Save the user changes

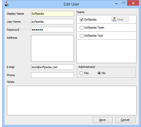[103, 120]
